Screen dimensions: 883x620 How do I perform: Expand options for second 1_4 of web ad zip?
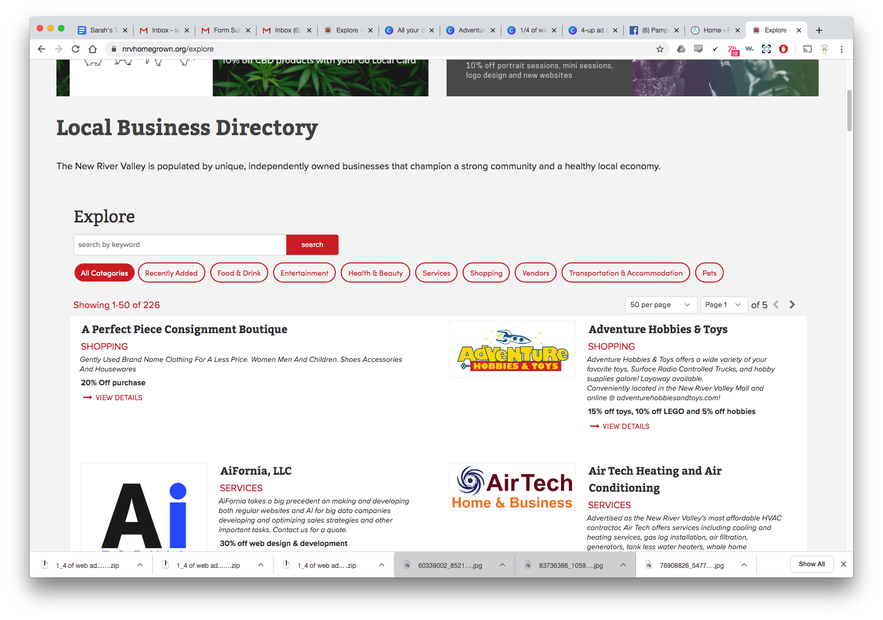click(261, 565)
